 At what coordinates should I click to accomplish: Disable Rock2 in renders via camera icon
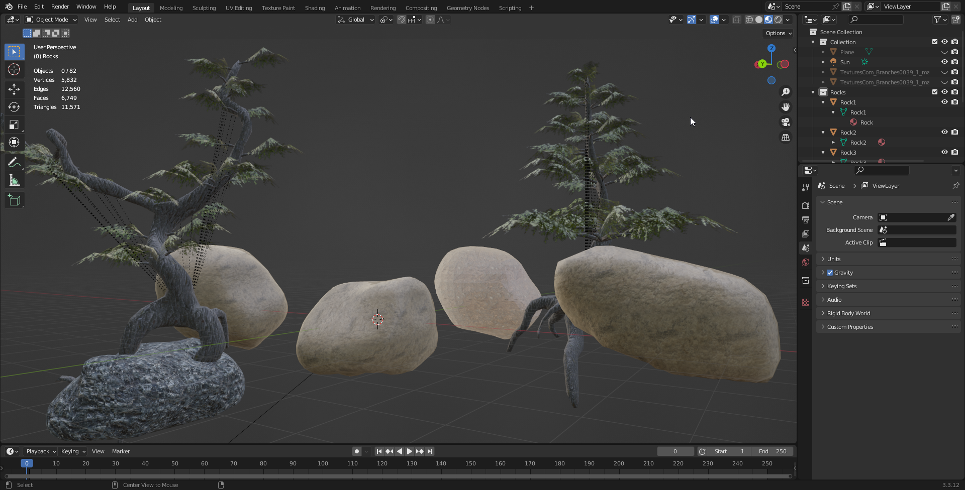pos(954,132)
